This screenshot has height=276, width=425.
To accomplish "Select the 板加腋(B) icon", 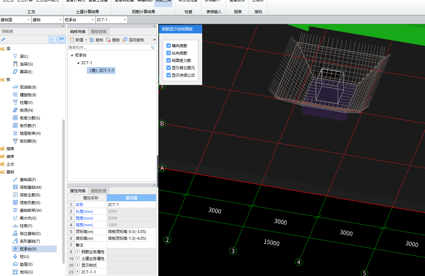I will 15,141.
